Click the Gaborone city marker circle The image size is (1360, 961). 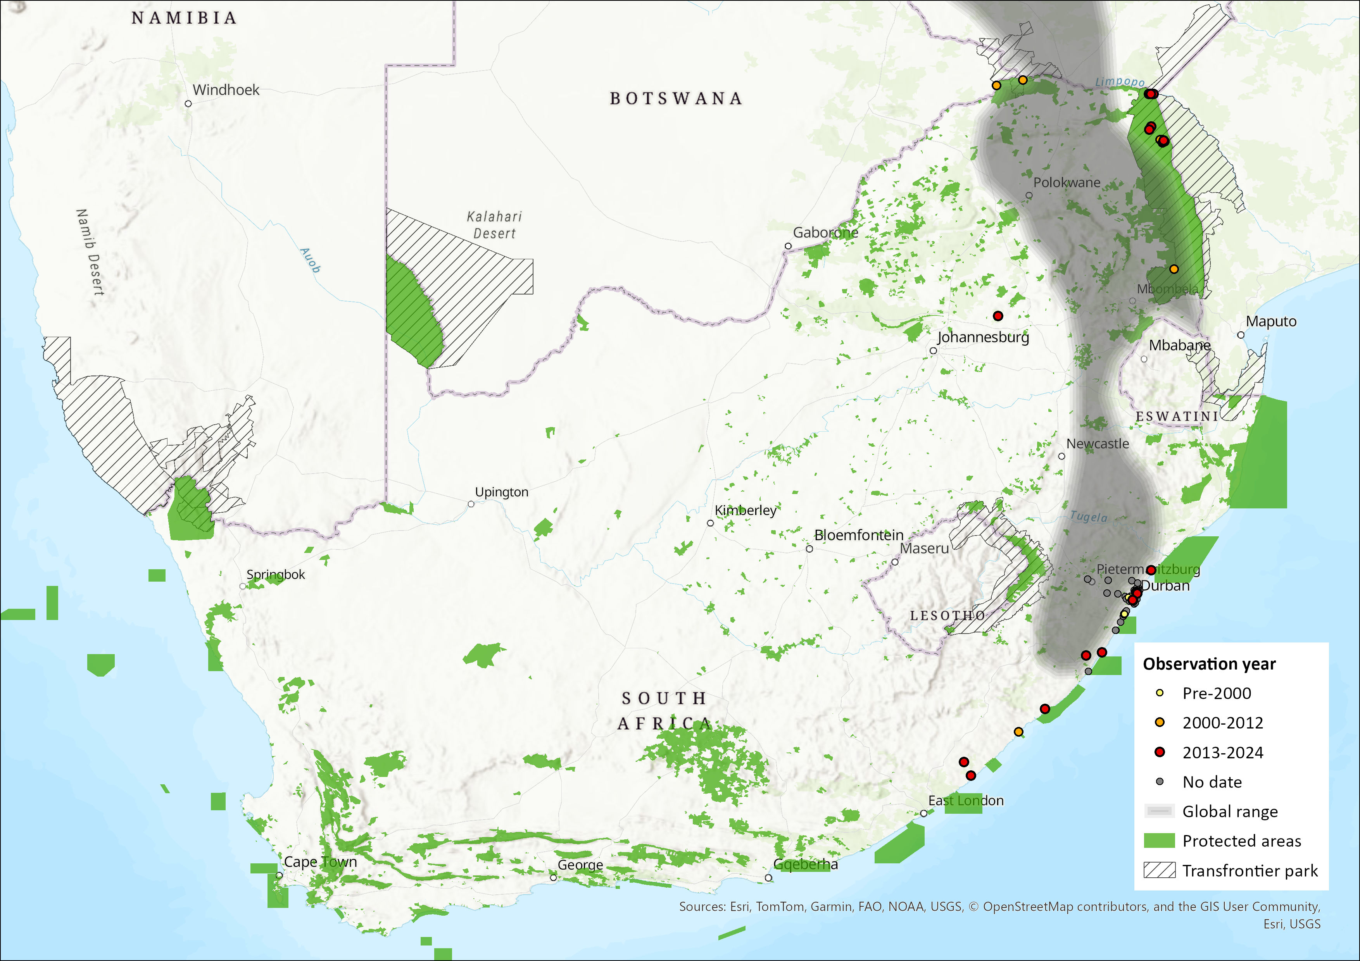(x=789, y=246)
